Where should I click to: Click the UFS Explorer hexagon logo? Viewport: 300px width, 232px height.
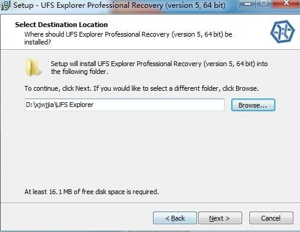283,31
